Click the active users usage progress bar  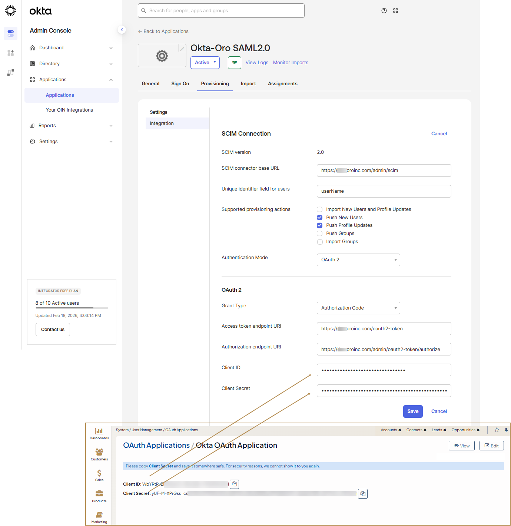pos(72,308)
